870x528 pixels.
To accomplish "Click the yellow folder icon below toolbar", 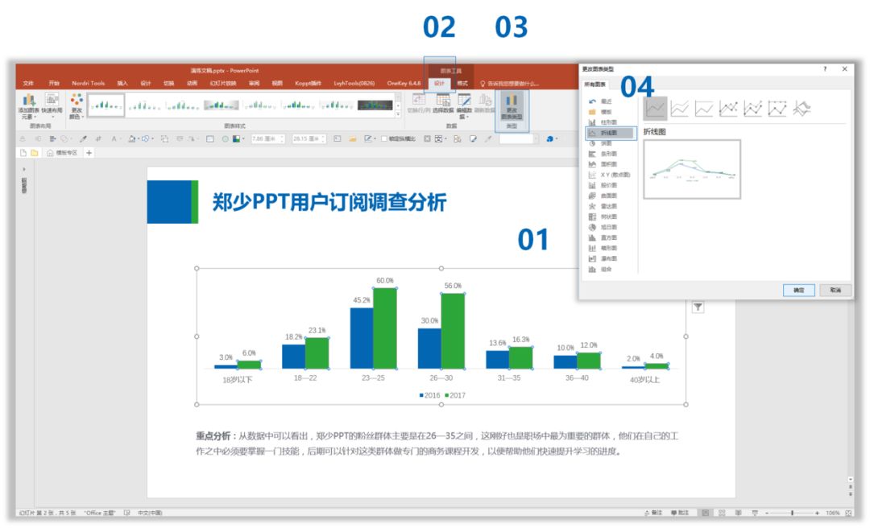I will [35, 152].
